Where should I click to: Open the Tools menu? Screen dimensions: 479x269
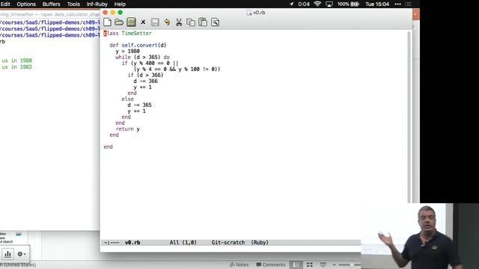point(73,4)
